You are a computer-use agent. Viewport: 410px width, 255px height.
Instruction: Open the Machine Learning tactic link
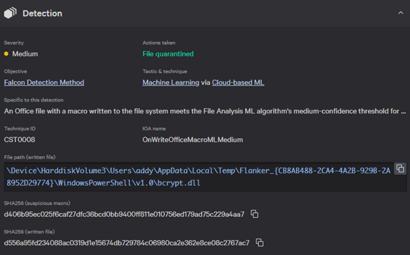click(171, 83)
